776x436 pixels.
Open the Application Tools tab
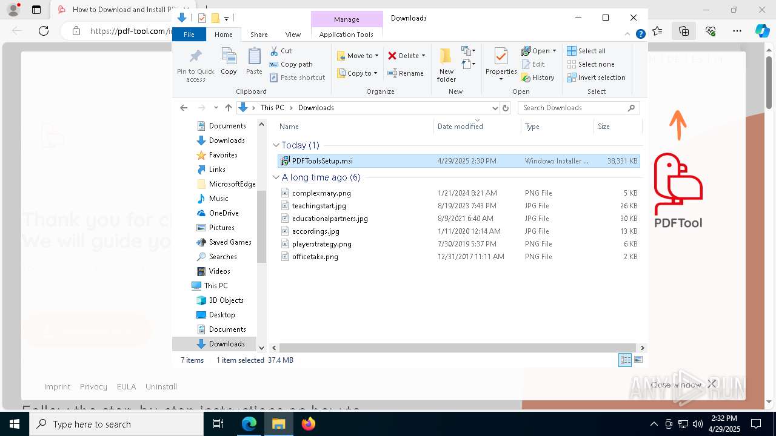(x=346, y=35)
